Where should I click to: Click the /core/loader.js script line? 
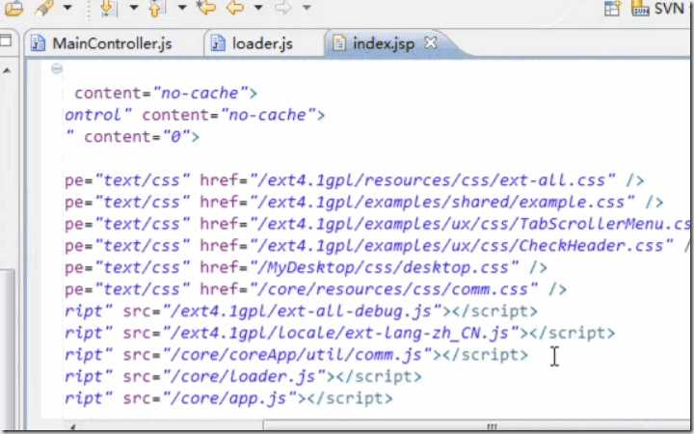point(244,376)
